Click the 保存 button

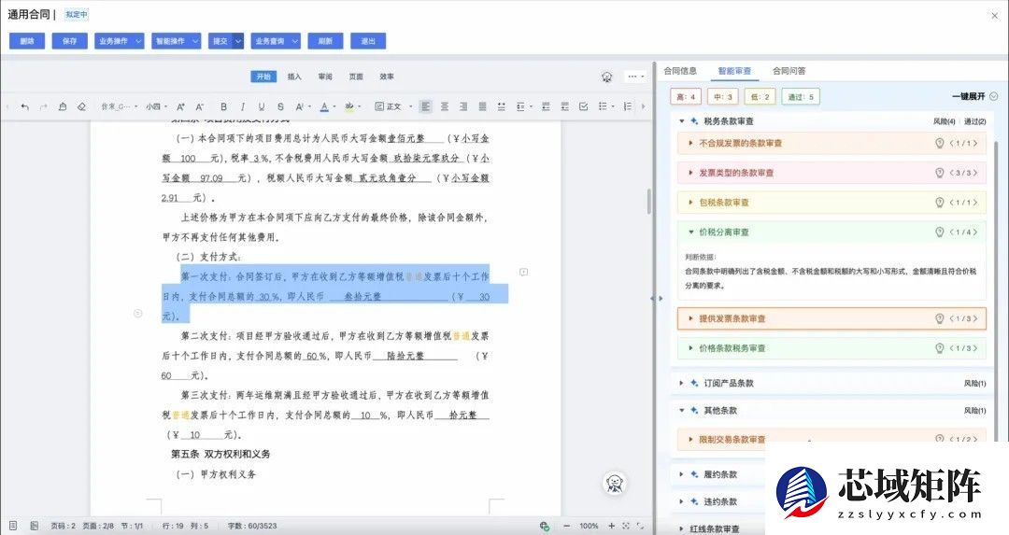click(x=69, y=41)
